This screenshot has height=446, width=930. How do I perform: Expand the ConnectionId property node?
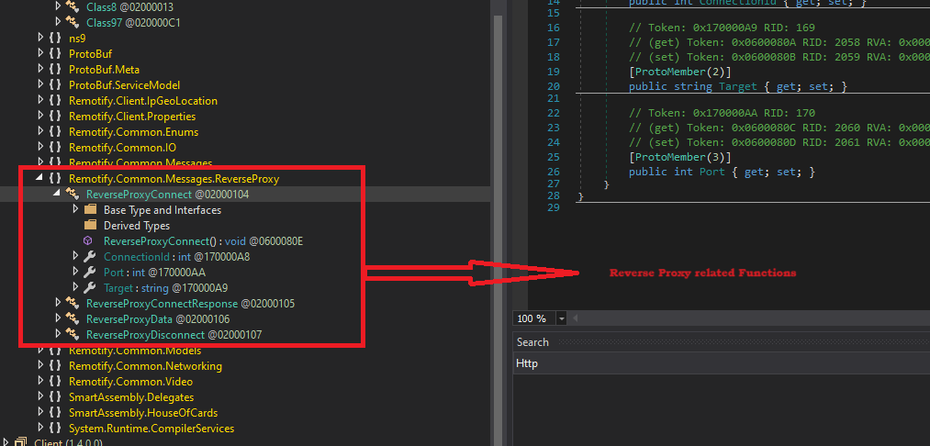tap(75, 256)
